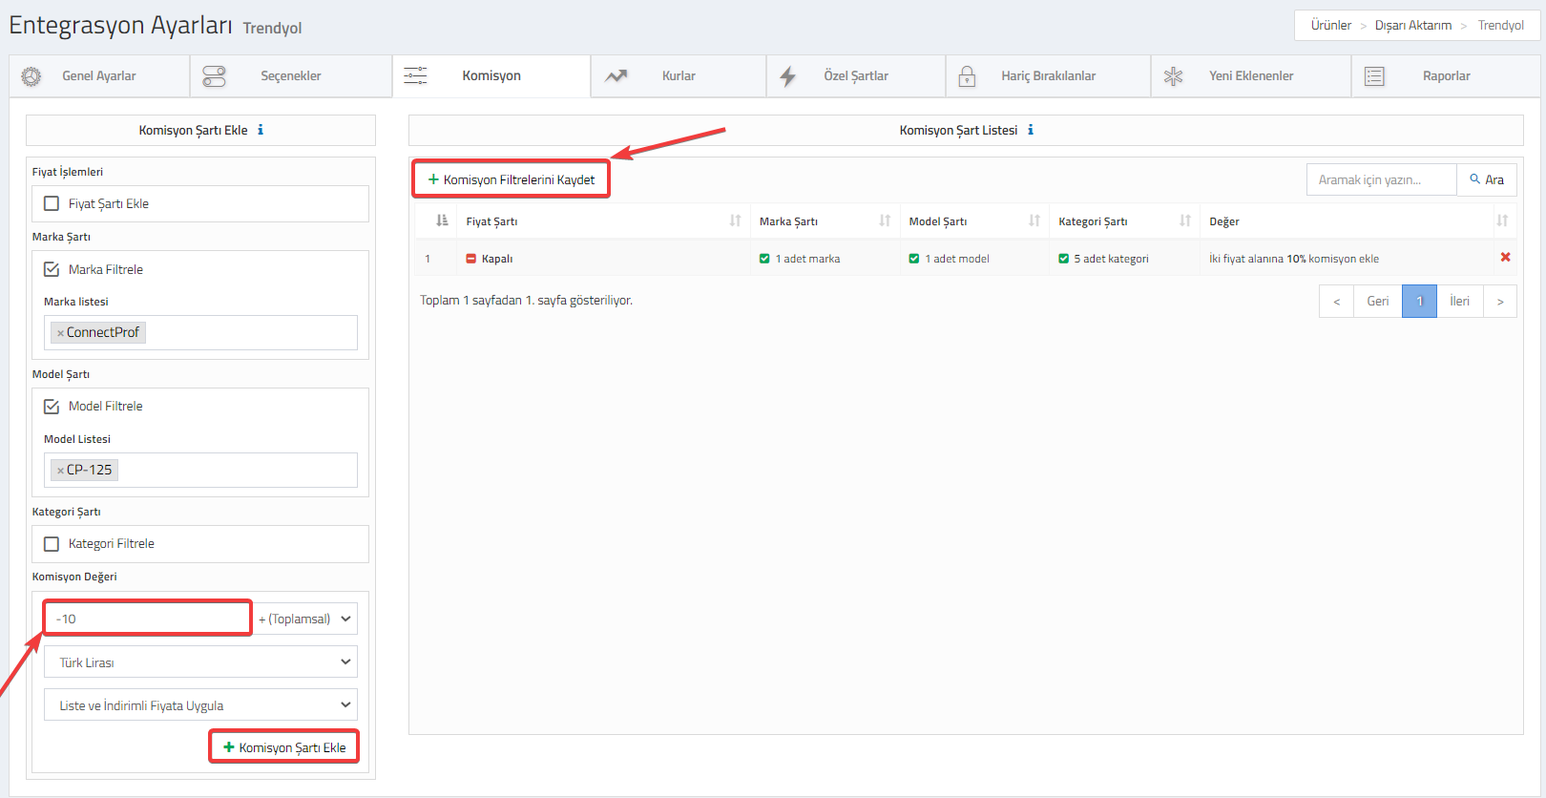Click green check next to 5 adet kategori

(1063, 259)
